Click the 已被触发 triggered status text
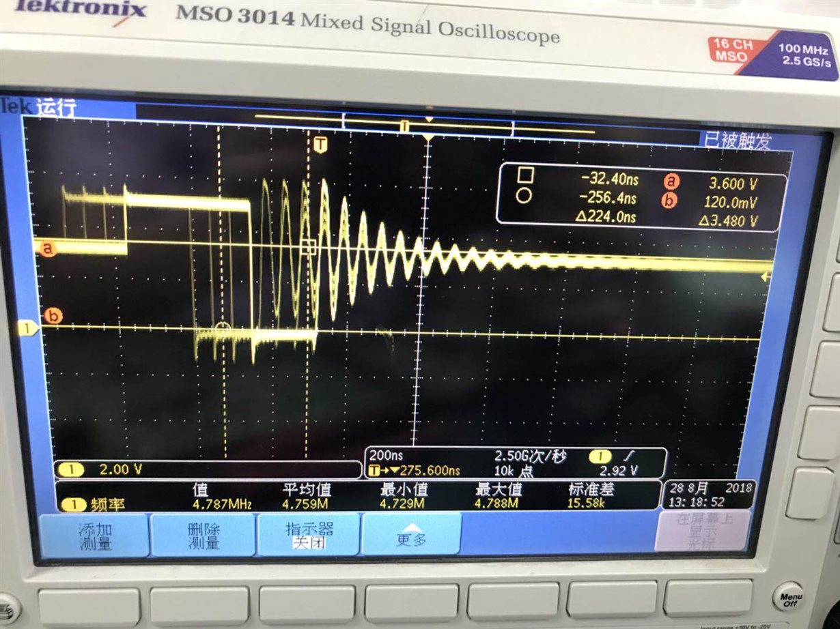 tap(738, 140)
